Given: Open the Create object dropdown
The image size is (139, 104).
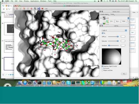Looking at the screenshot, I should 105,14.
